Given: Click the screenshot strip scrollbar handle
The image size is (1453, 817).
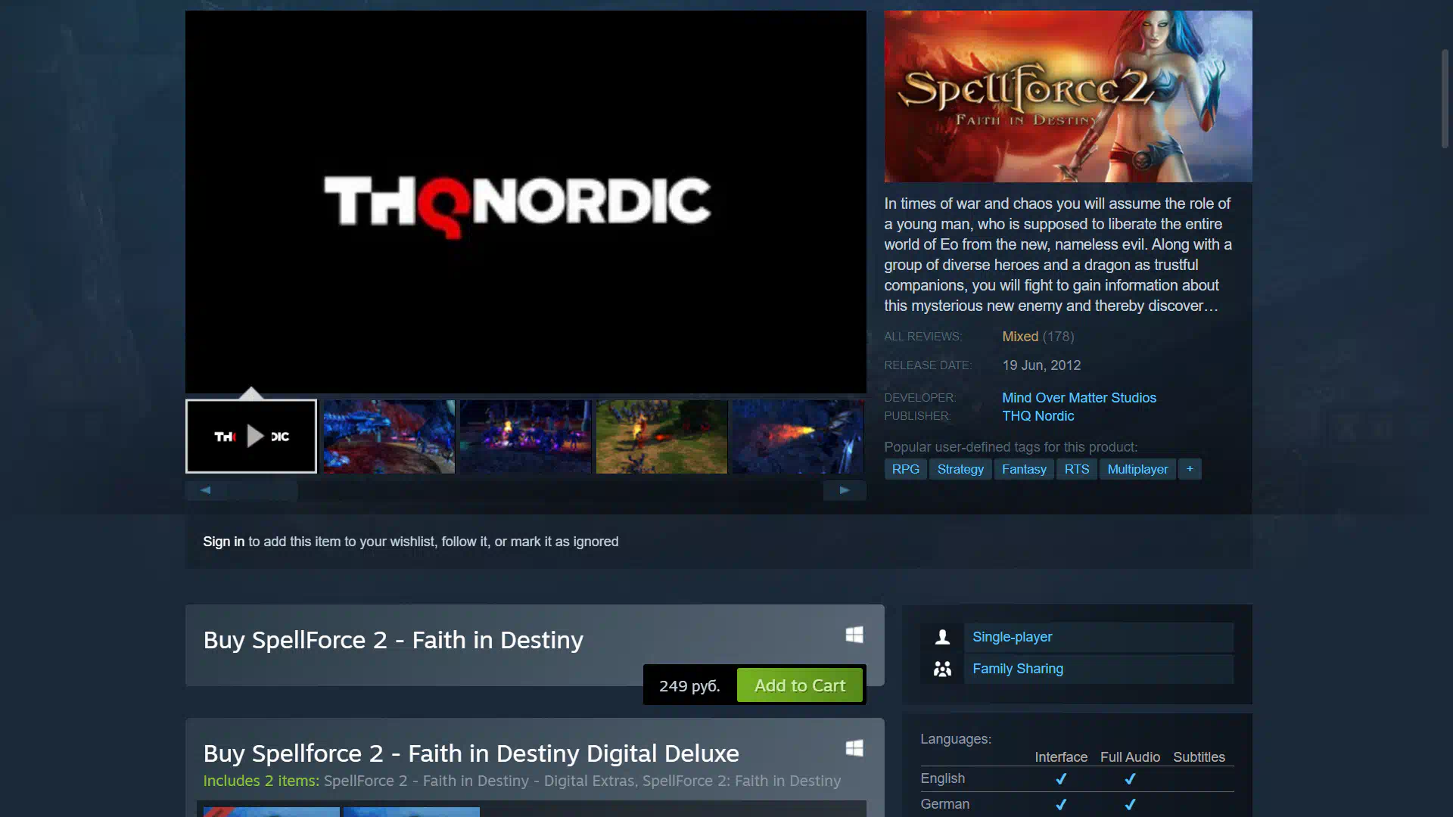Looking at the screenshot, I should coord(262,490).
